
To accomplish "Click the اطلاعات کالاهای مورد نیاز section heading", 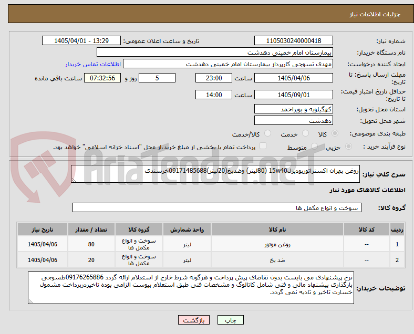I will tap(367, 190).
